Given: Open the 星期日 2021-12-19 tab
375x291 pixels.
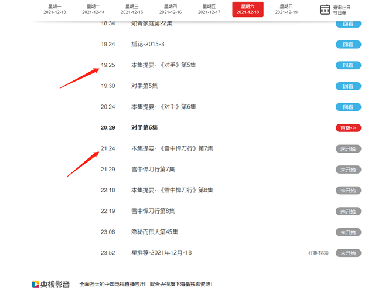Looking at the screenshot, I should click(287, 9).
